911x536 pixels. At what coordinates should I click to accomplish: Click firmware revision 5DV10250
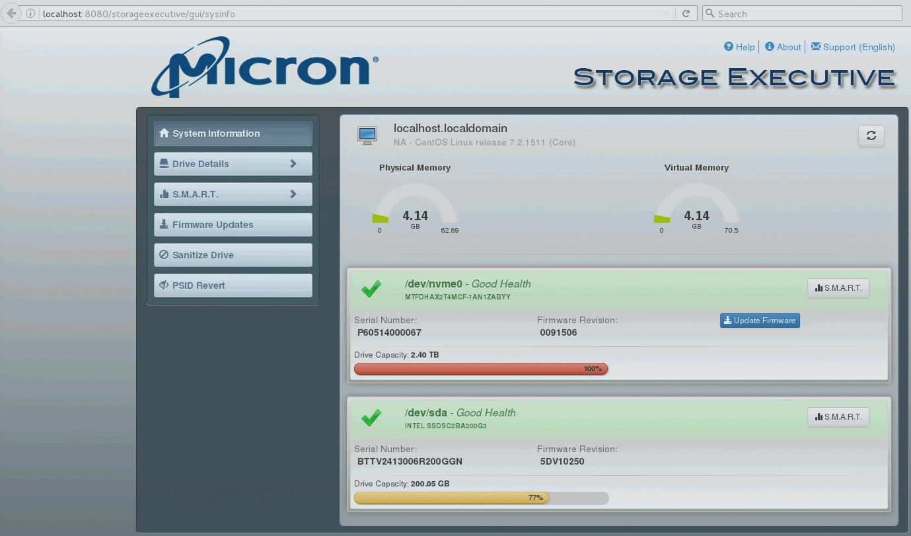pos(562,461)
